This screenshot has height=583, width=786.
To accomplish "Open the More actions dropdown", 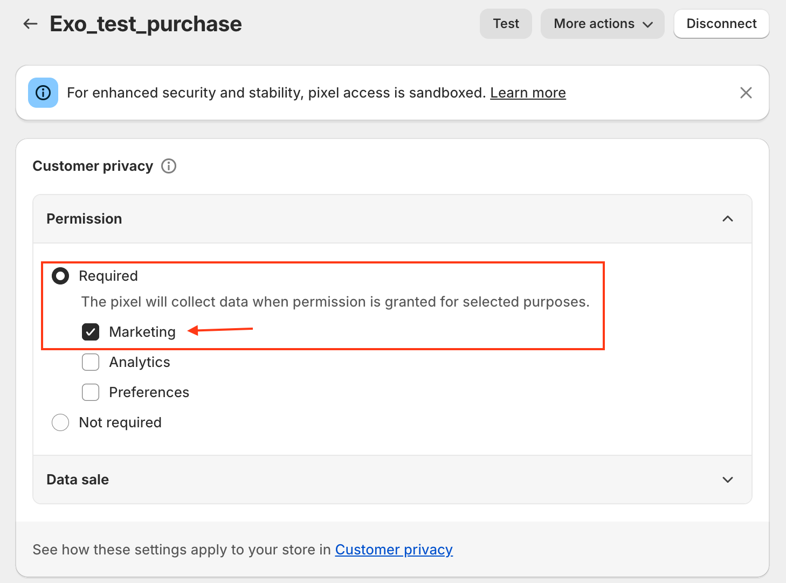I will click(602, 24).
